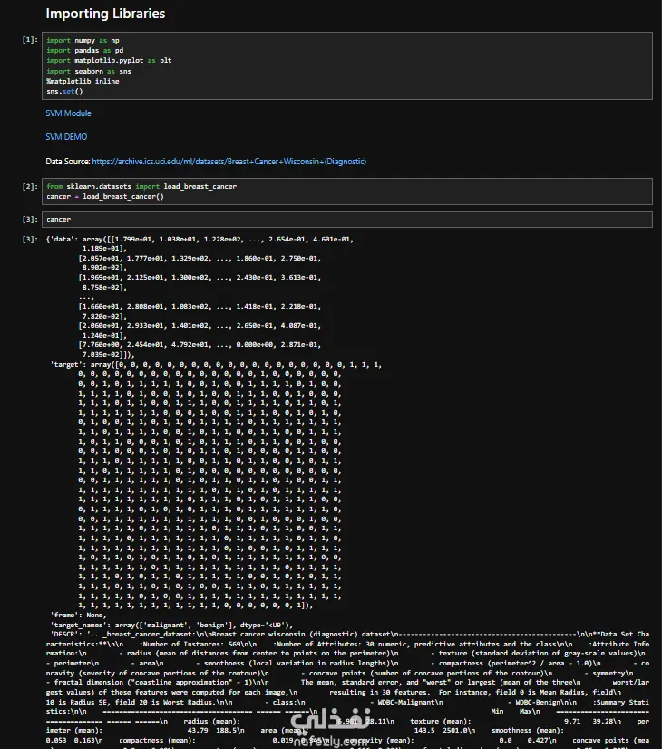Select the 'Importing Libraries' heading
662x749 pixels.
pyautogui.click(x=105, y=14)
